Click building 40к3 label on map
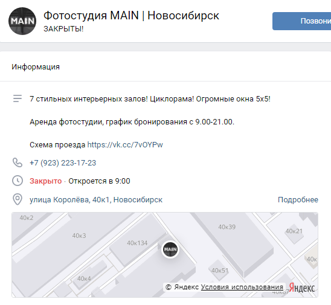Viewport: 331px width, 305px height. pyautogui.click(x=79, y=236)
